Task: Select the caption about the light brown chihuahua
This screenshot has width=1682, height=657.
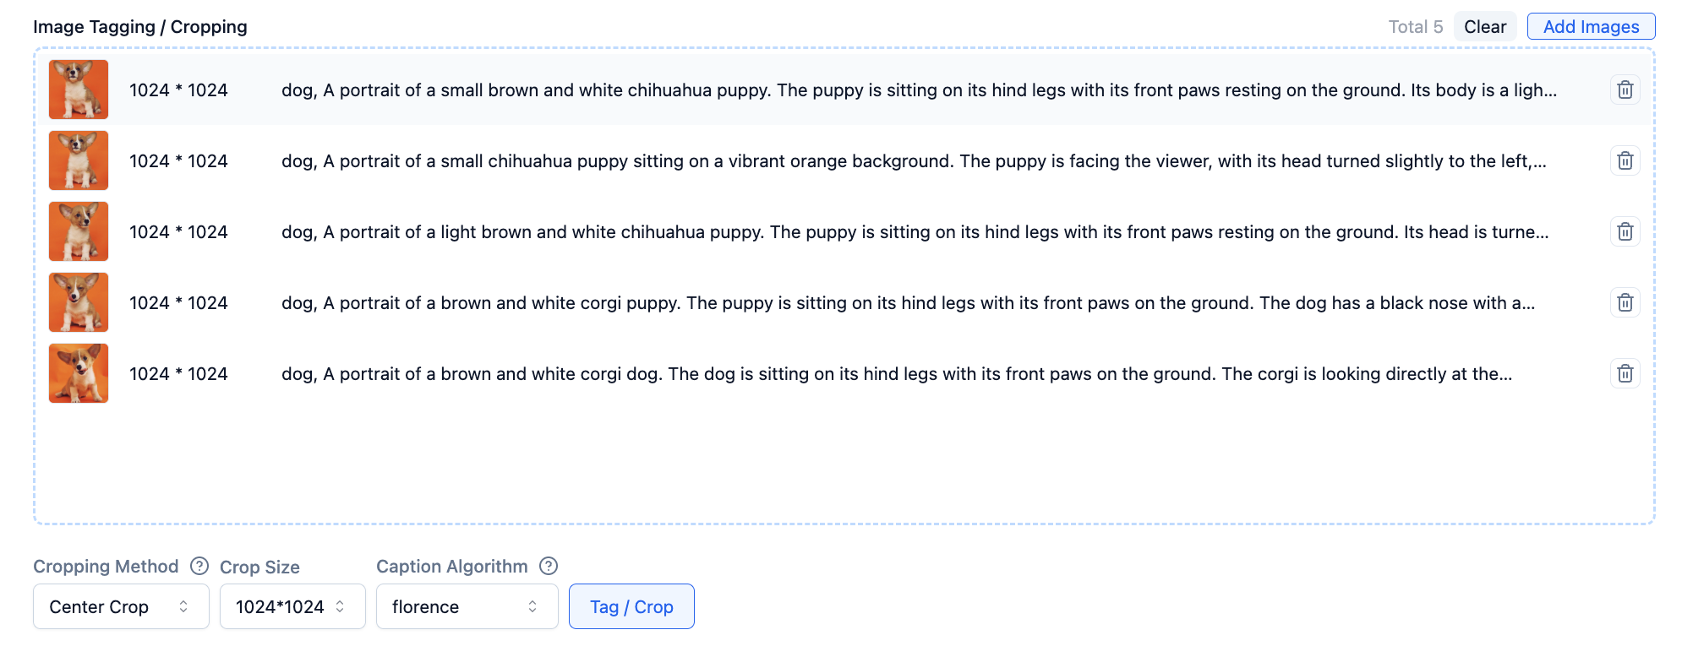Action: point(915,232)
